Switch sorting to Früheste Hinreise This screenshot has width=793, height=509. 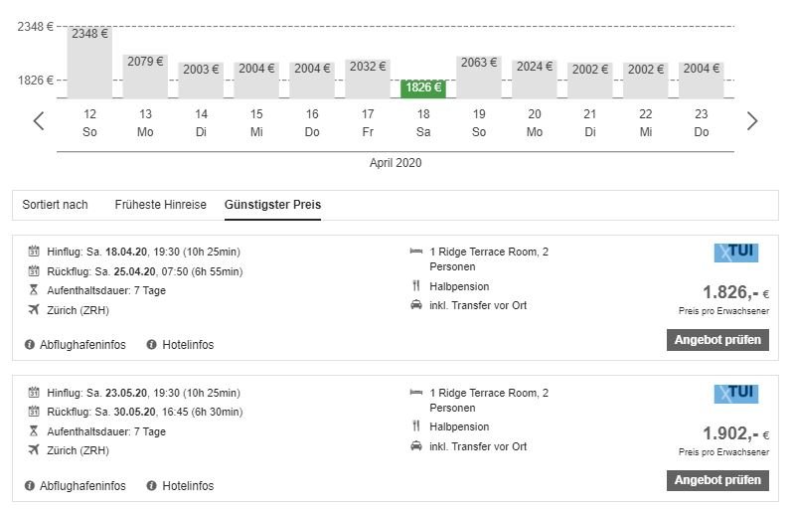click(x=160, y=205)
